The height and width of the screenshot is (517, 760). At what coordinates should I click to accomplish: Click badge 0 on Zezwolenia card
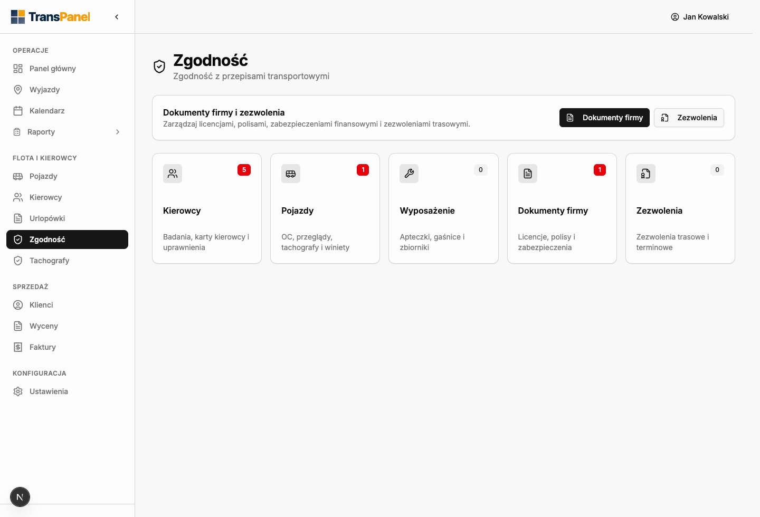tap(717, 170)
